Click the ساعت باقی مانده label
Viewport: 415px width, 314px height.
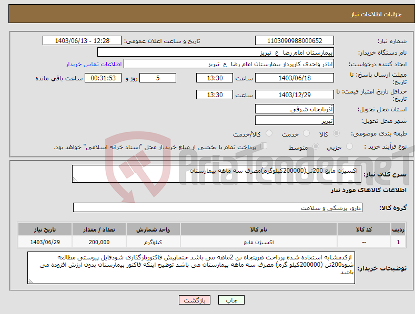point(59,78)
